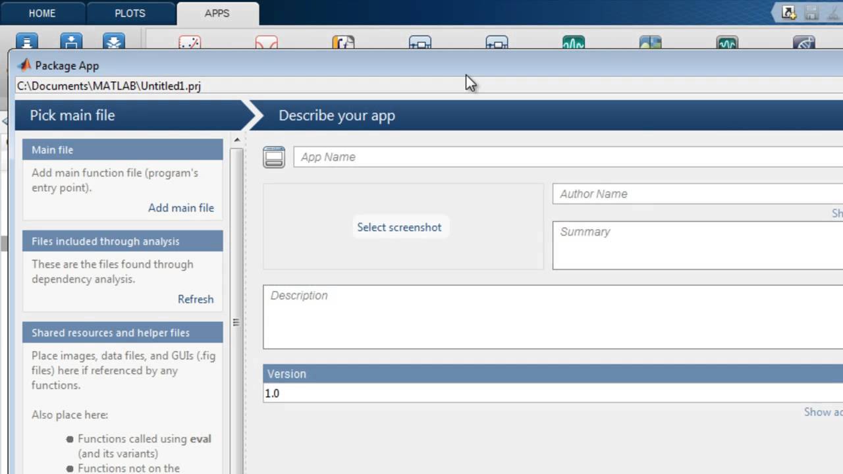Switch to the PLOTS tab
This screenshot has height=474, width=843.
tap(130, 13)
